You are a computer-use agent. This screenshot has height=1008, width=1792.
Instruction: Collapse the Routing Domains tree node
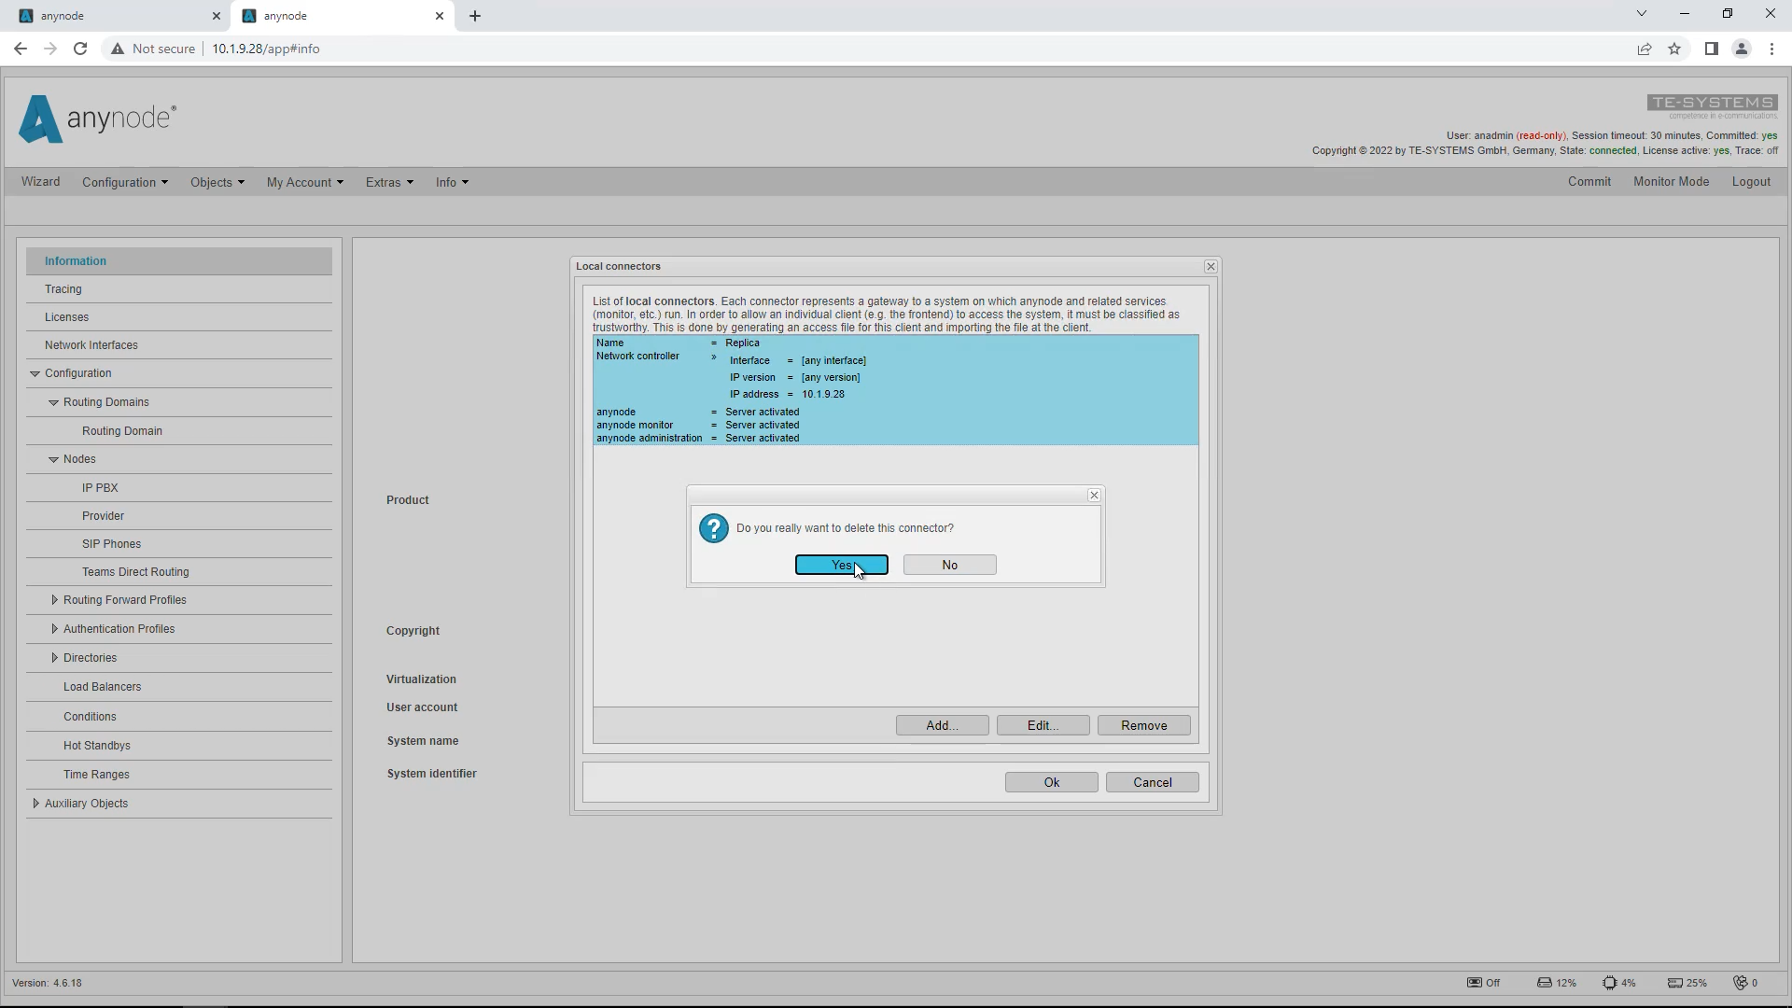(53, 402)
